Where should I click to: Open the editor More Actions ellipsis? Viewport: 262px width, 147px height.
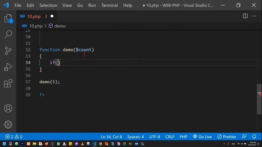tap(254, 16)
